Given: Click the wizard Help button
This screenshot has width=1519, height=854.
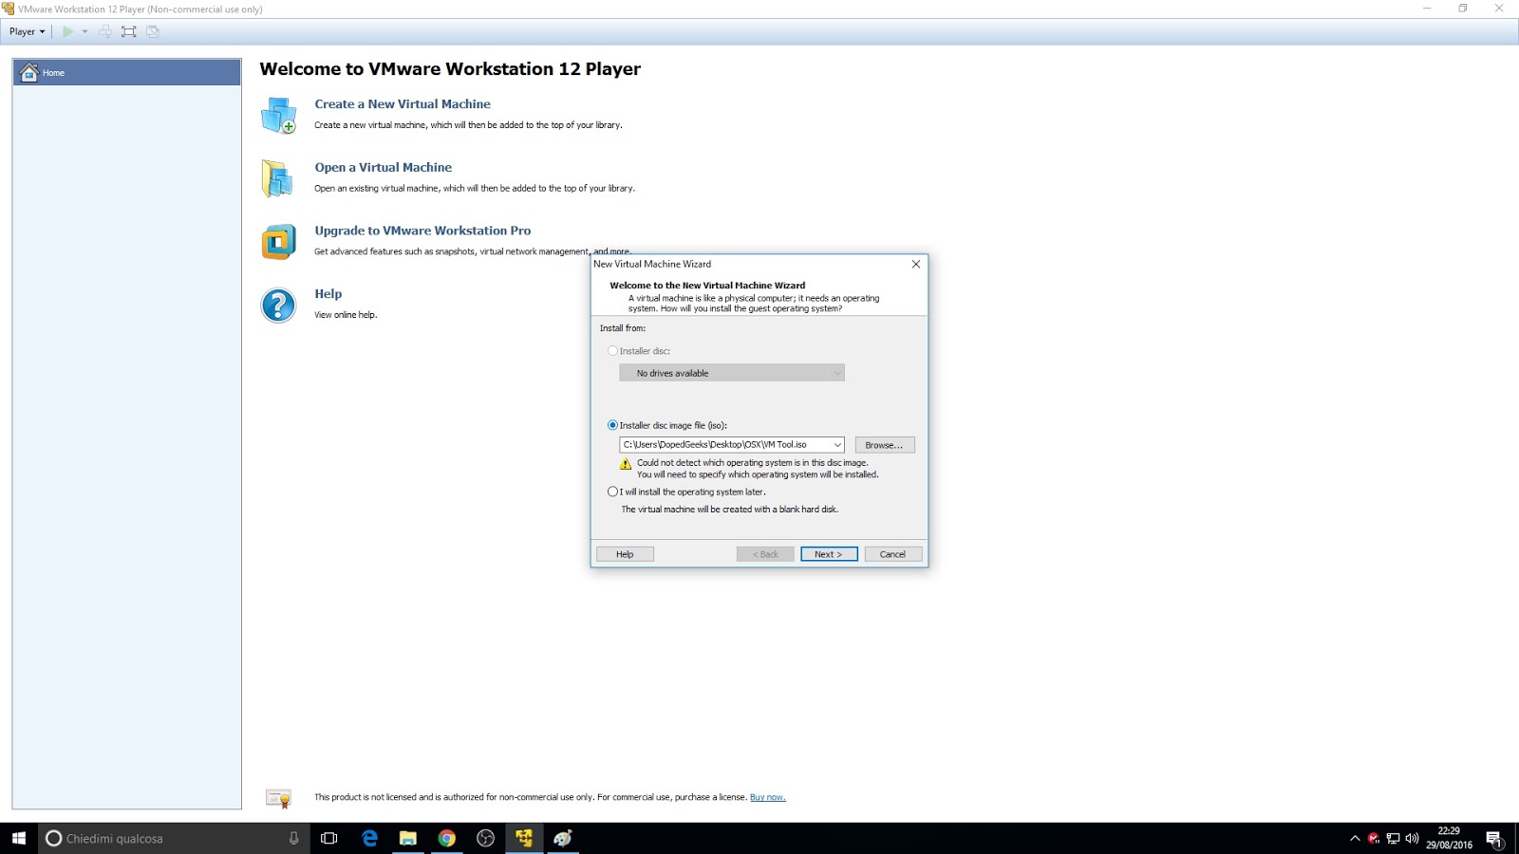Looking at the screenshot, I should tap(625, 554).
